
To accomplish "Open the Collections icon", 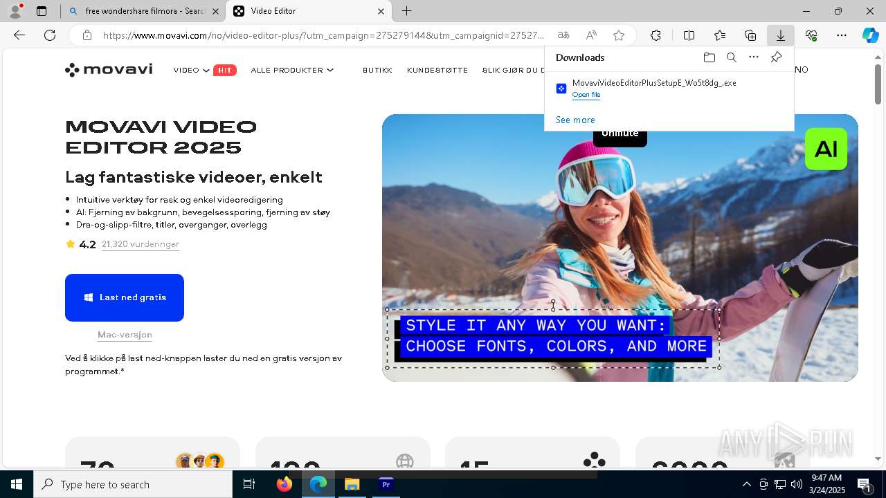I will (750, 35).
